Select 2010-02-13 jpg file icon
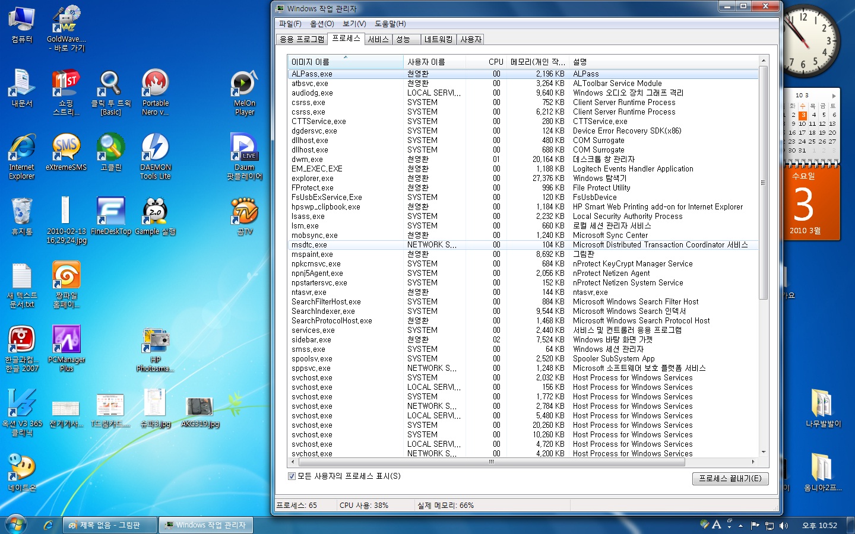The height and width of the screenshot is (534, 855). pyautogui.click(x=66, y=221)
